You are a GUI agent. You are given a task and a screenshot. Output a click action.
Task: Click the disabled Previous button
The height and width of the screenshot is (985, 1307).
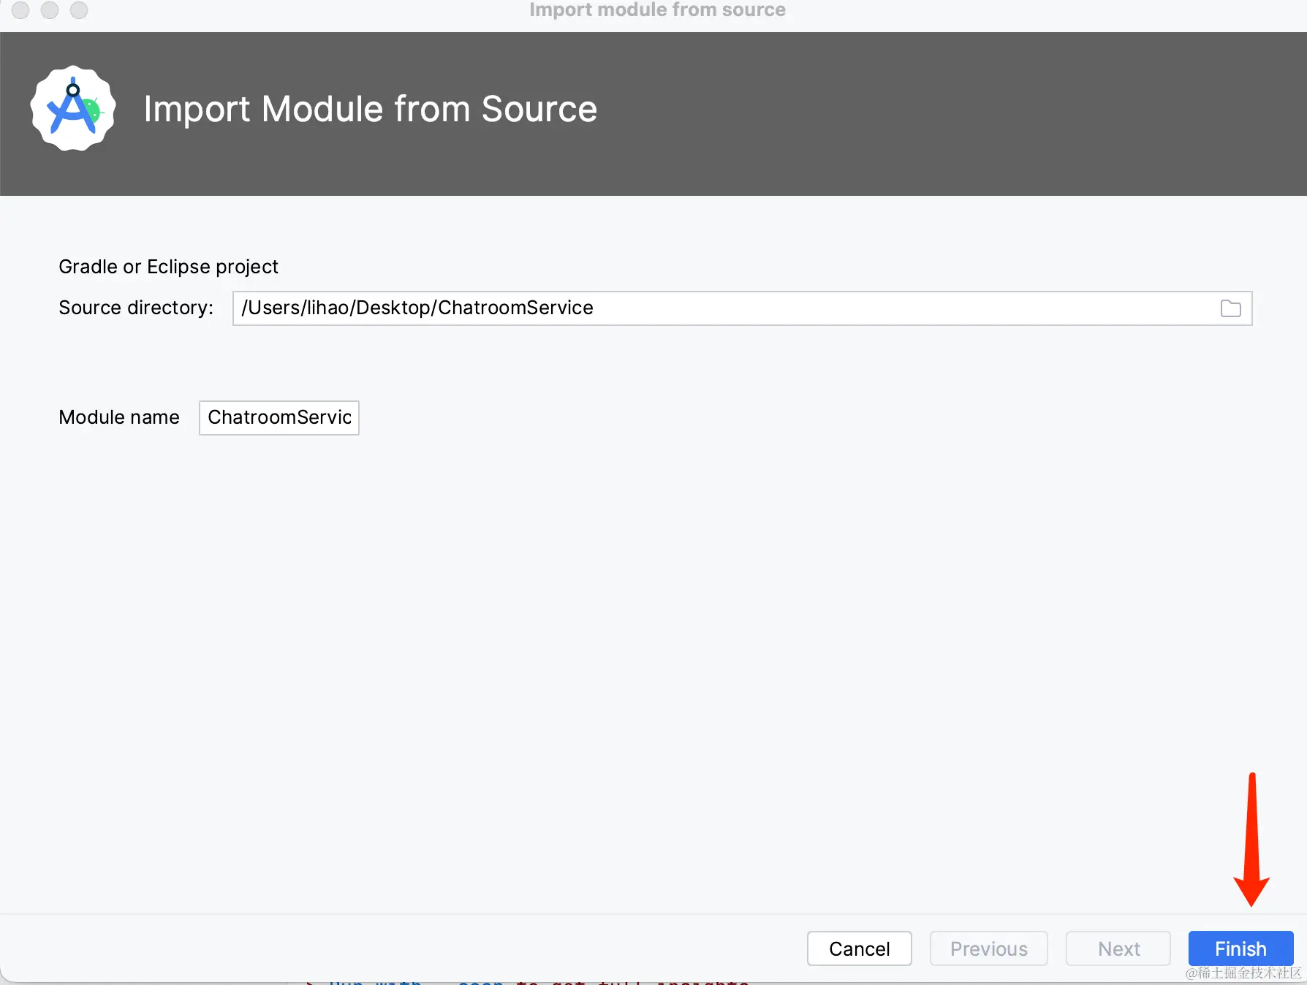point(988,948)
